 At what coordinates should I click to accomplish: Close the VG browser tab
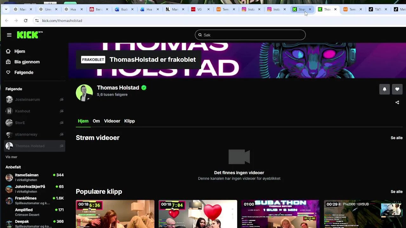pos(208,9)
